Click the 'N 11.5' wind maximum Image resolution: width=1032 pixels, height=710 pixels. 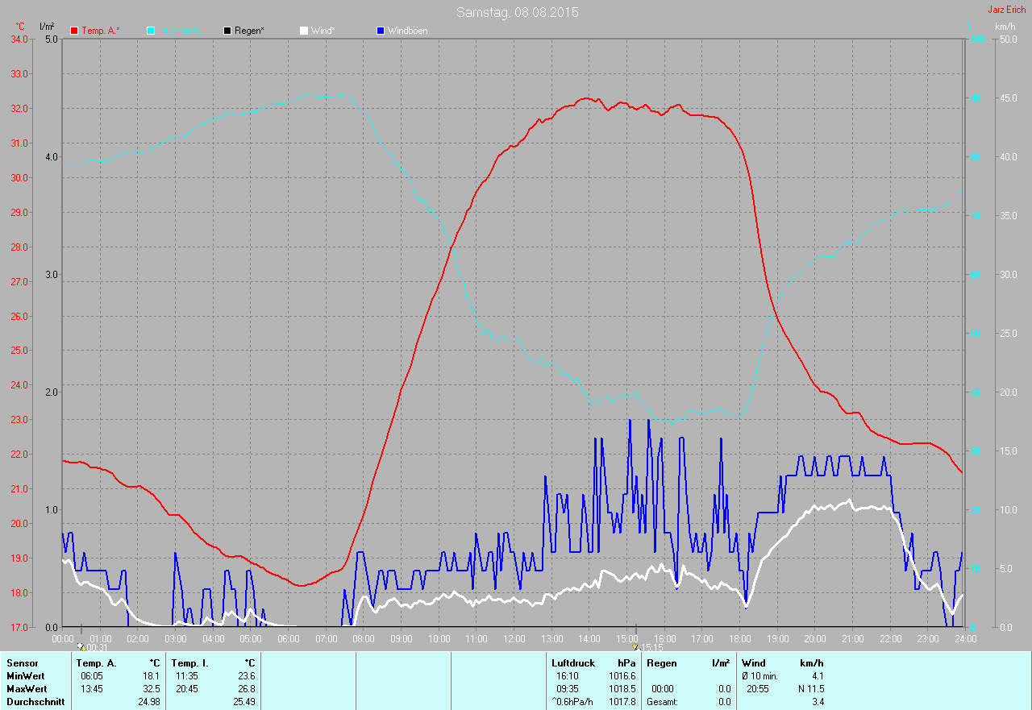tap(809, 689)
